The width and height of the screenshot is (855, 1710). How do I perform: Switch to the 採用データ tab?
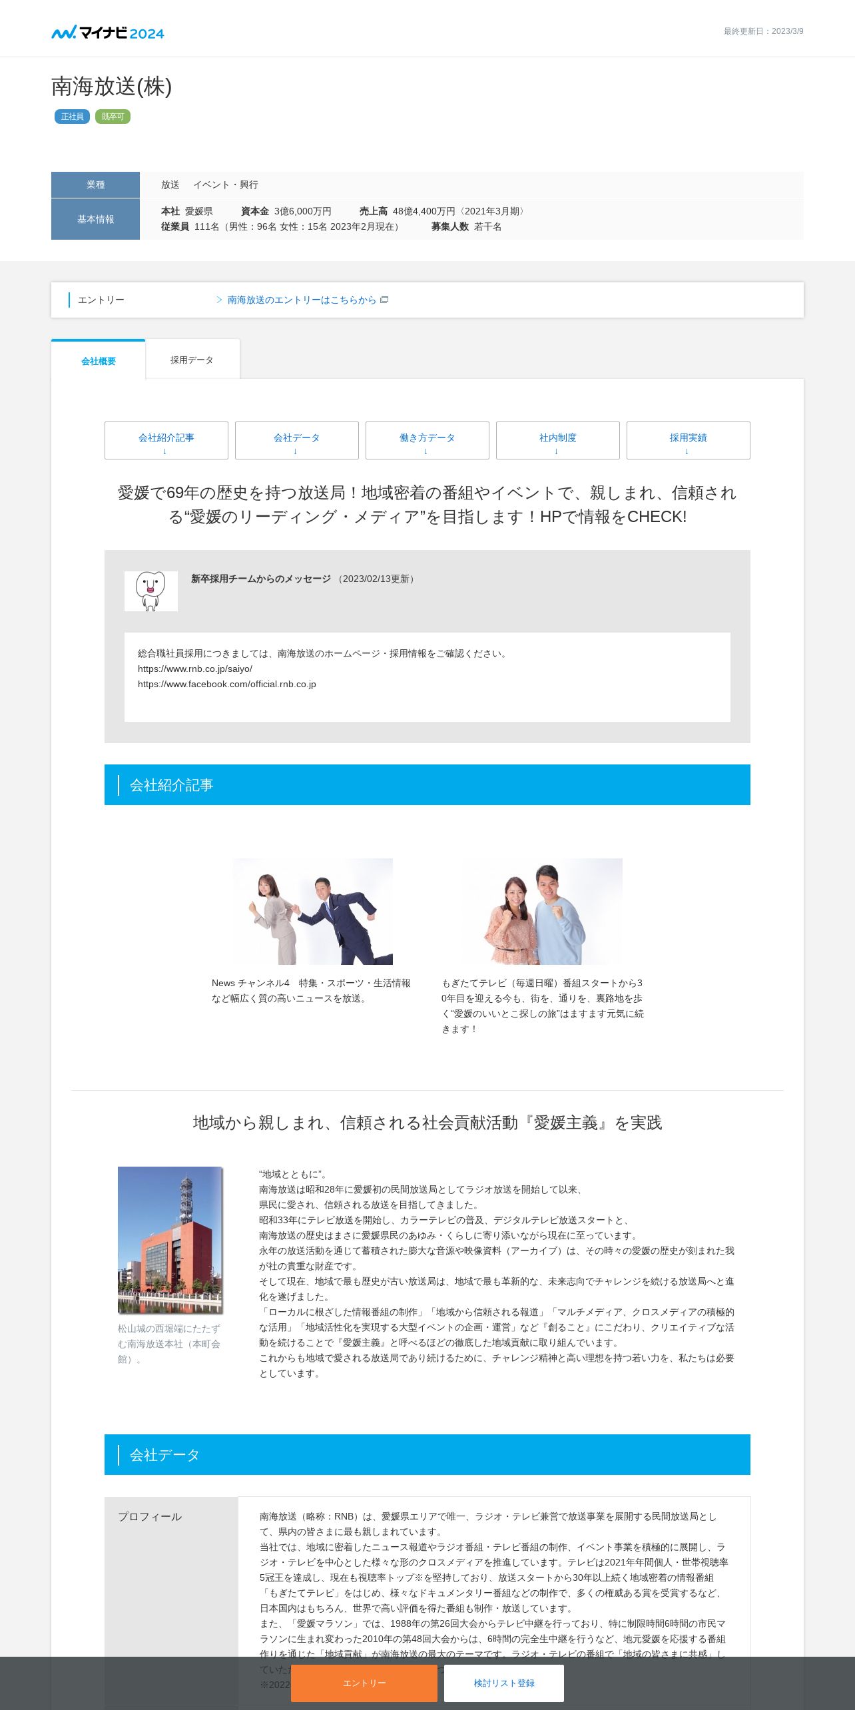[192, 360]
